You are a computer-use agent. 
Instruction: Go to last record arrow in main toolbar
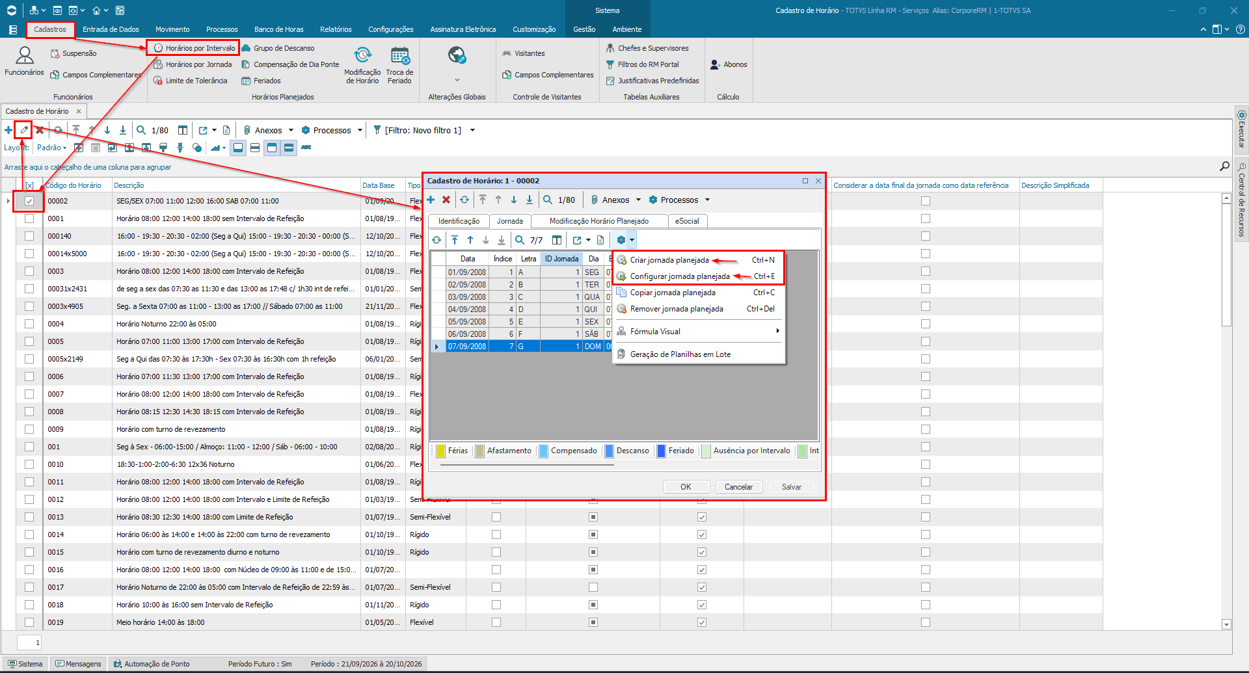[x=123, y=130]
